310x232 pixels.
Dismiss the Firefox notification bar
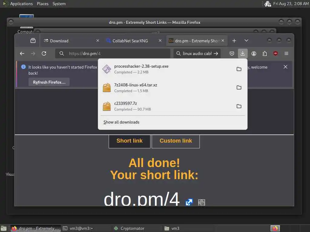[x=285, y=67]
